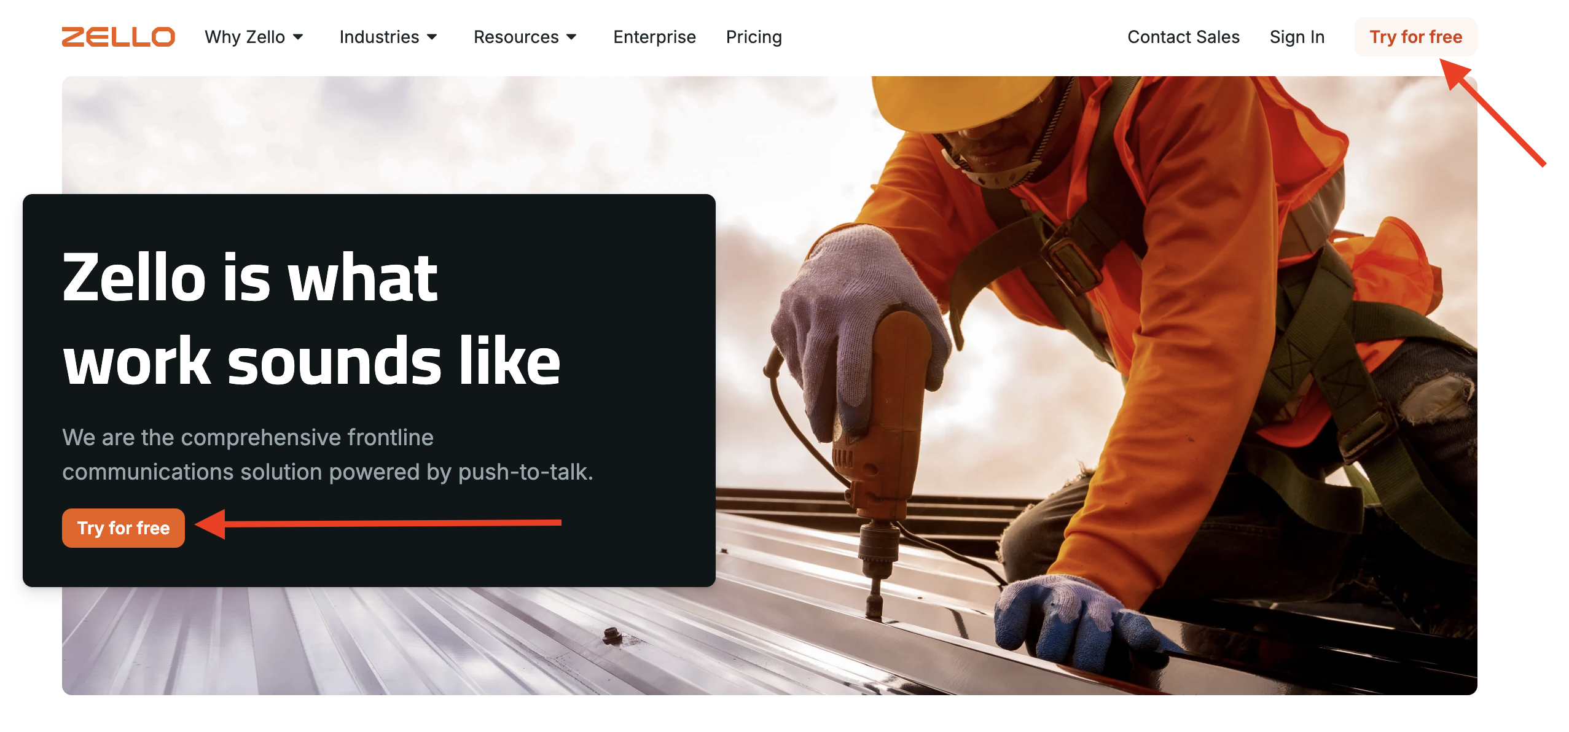The height and width of the screenshot is (732, 1569).
Task: Expand the Industries dropdown arrow
Action: tap(432, 37)
